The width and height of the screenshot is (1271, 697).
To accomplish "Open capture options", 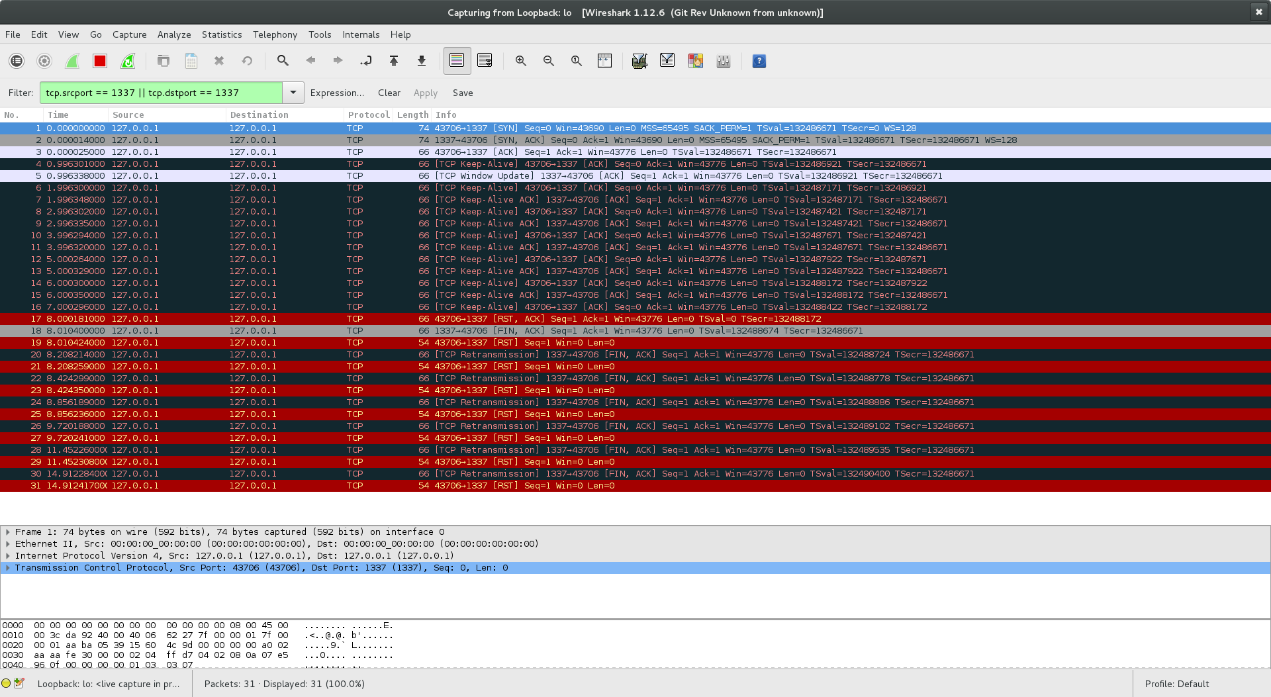I will click(x=44, y=60).
